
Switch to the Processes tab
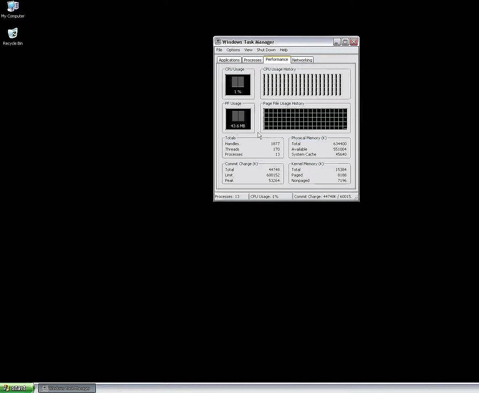pos(253,60)
